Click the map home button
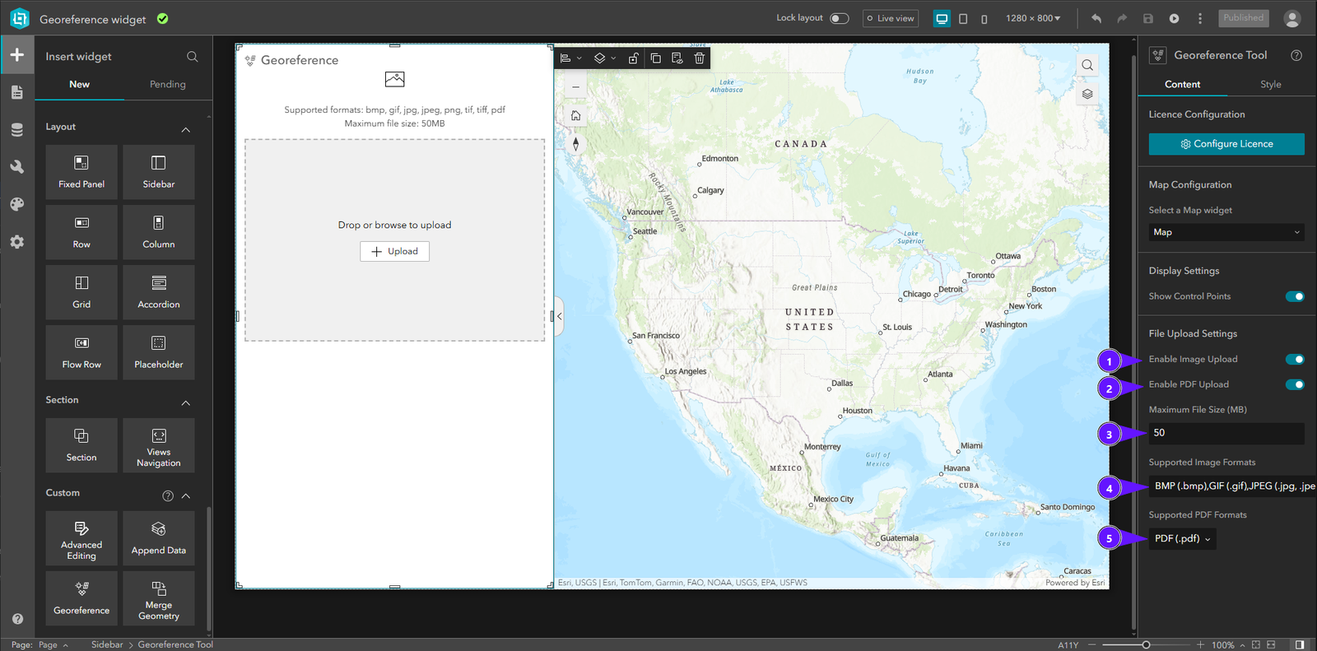Viewport: 1317px width, 651px height. point(576,115)
